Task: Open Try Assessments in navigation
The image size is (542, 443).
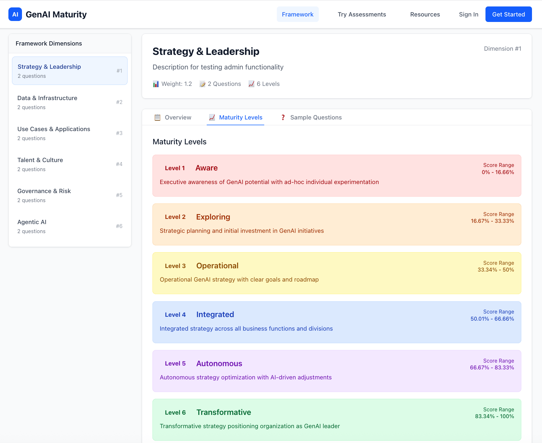Action: tap(362, 14)
